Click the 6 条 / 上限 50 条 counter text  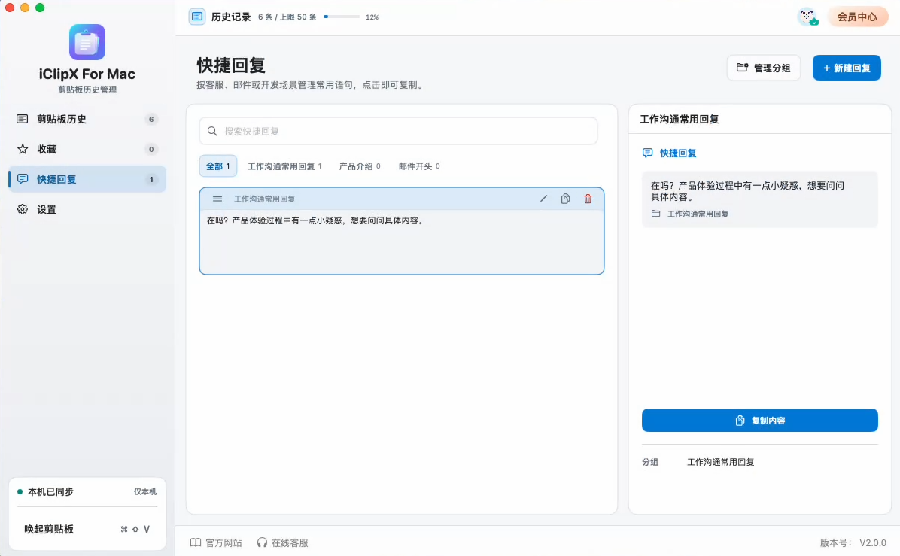coord(287,17)
